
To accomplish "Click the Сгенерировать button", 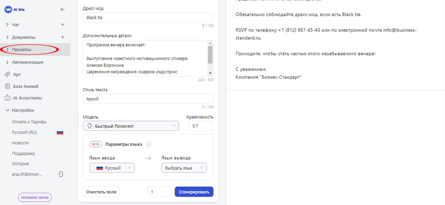I will coord(194,192).
